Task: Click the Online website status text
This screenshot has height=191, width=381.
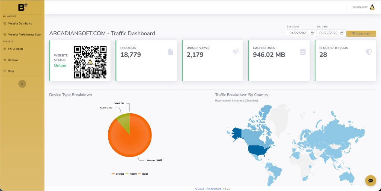Action: (60, 65)
